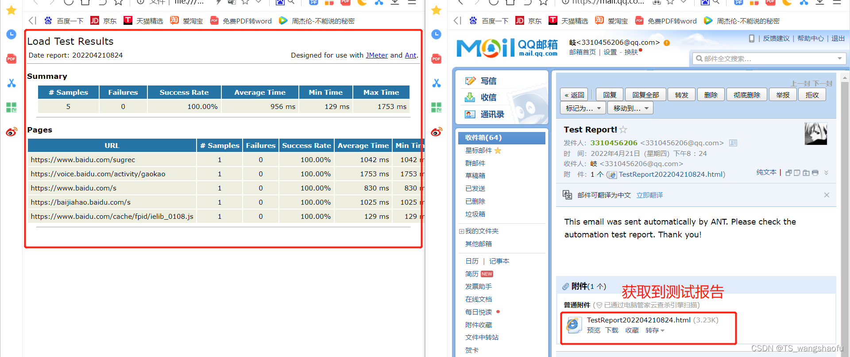
Task: Collapse bookmarks bar arrow in right window
Action: [x=457, y=21]
